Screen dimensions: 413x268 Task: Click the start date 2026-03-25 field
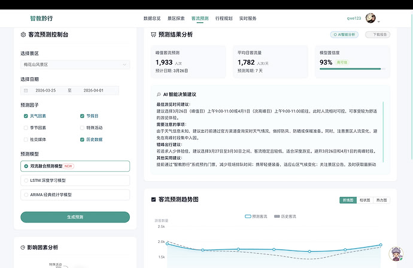pos(45,90)
